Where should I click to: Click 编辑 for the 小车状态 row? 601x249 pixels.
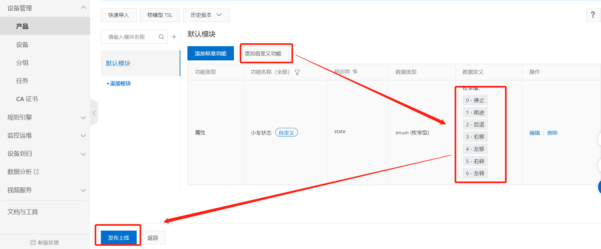pos(534,133)
